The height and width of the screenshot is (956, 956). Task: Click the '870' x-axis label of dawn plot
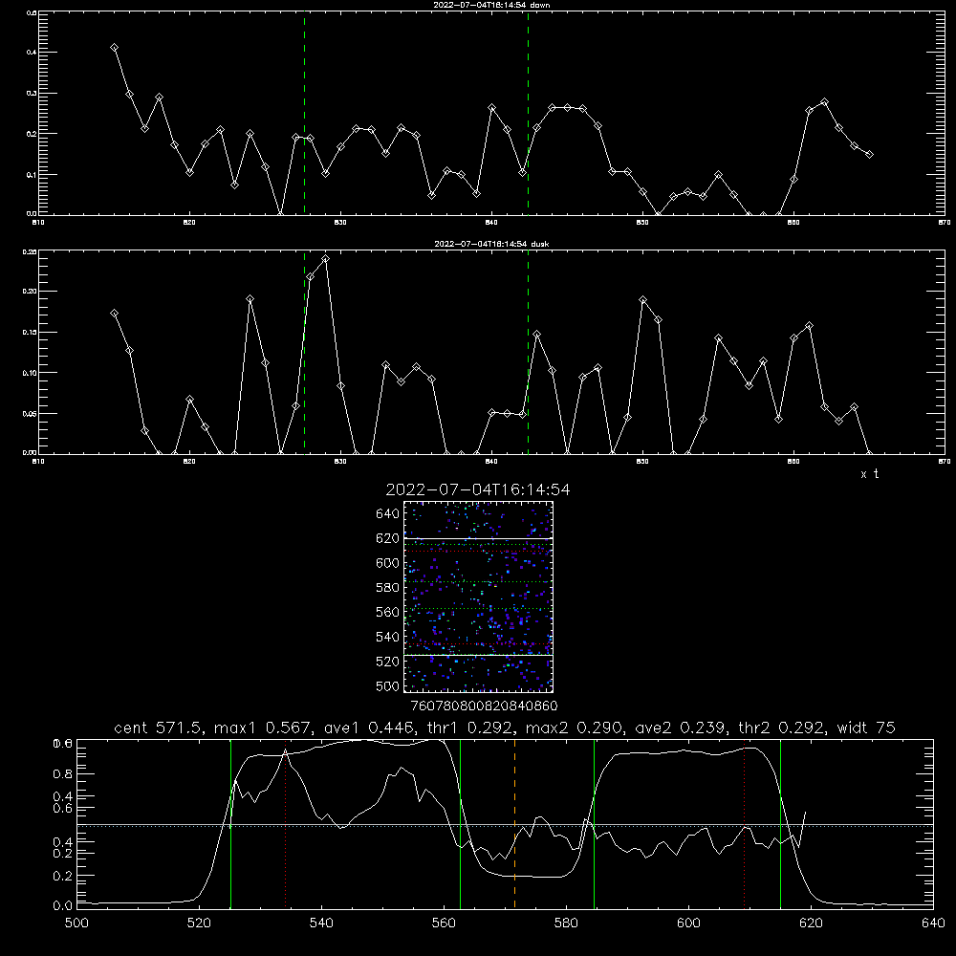tap(945, 223)
